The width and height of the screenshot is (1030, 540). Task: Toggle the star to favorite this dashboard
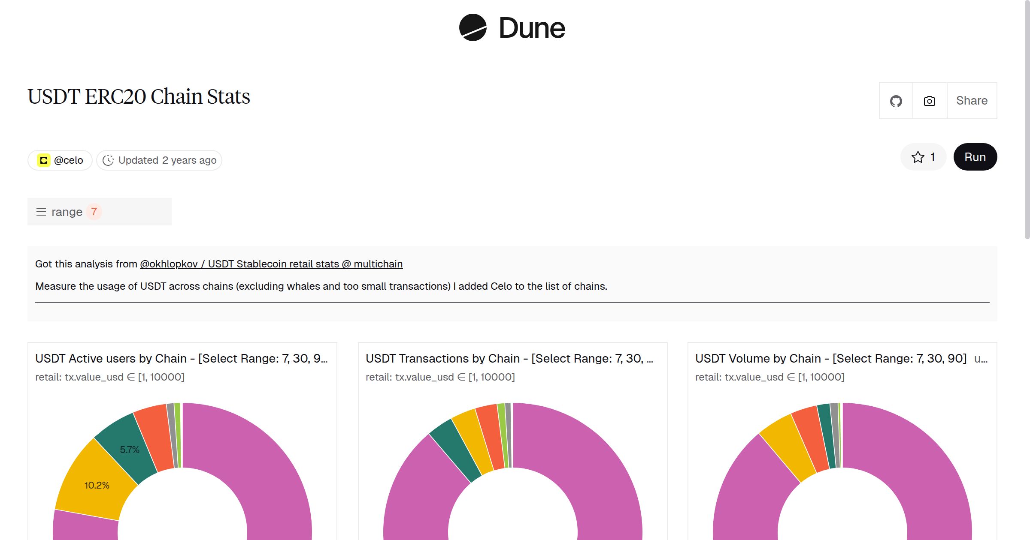918,157
